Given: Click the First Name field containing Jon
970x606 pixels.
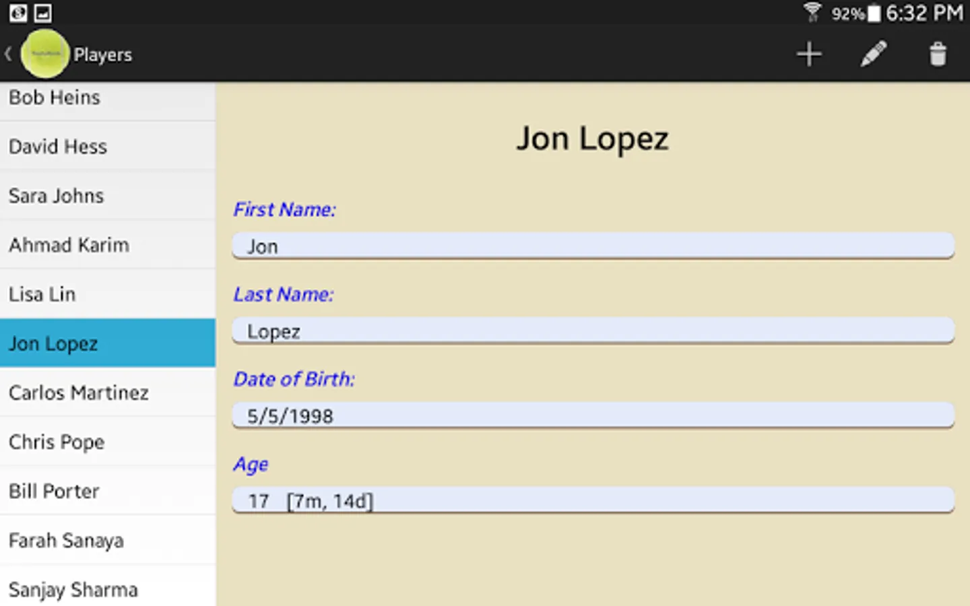Looking at the screenshot, I should pyautogui.click(x=593, y=246).
